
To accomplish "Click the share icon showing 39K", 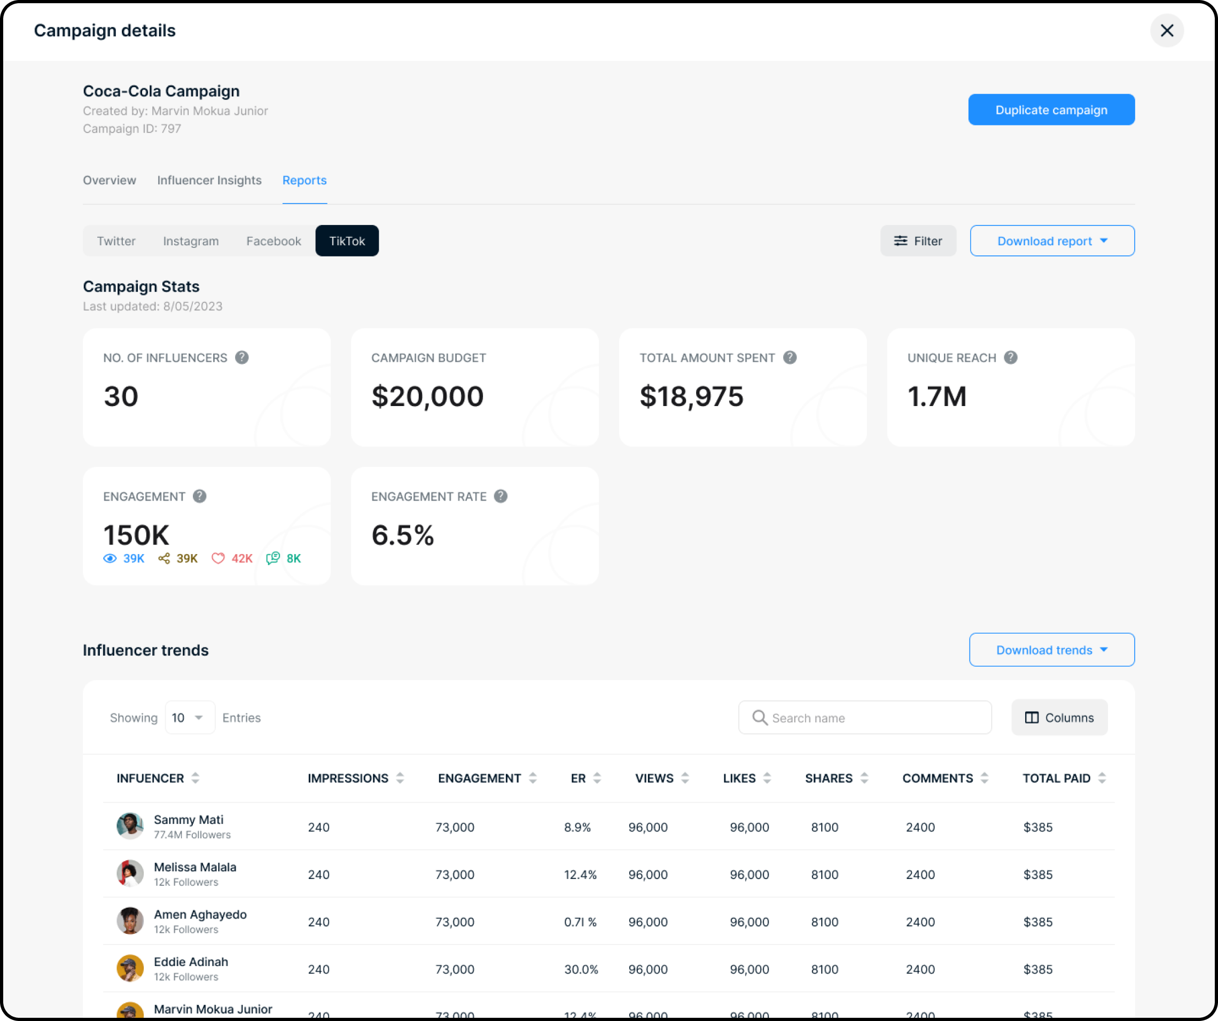I will click(164, 558).
